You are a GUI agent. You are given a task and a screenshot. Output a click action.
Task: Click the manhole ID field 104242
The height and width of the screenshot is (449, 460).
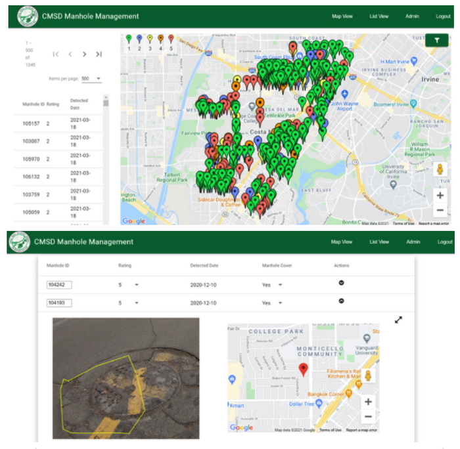[x=59, y=285]
